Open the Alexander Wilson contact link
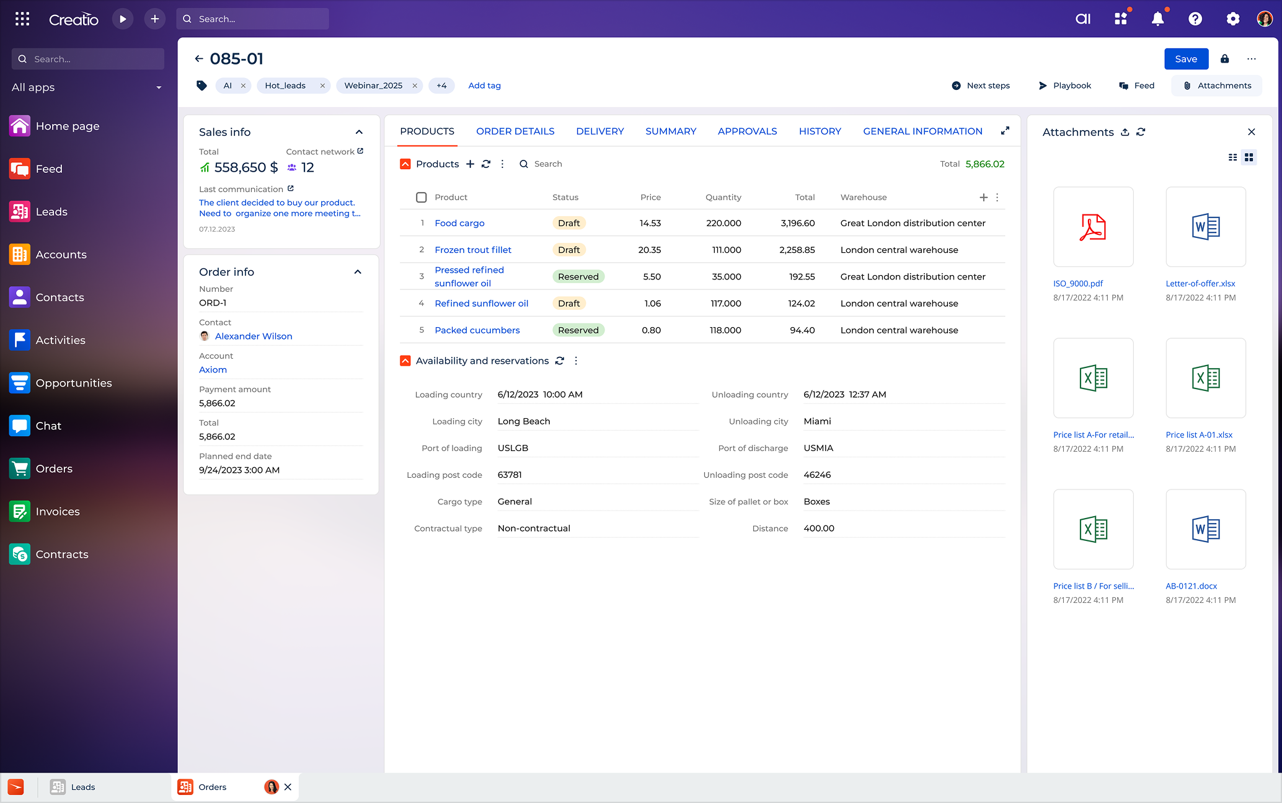 254,336
